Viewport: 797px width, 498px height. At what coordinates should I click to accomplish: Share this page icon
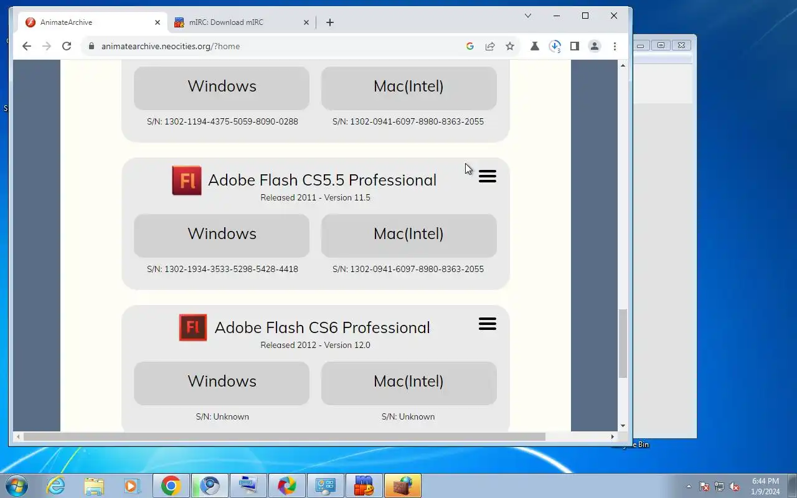[490, 46]
